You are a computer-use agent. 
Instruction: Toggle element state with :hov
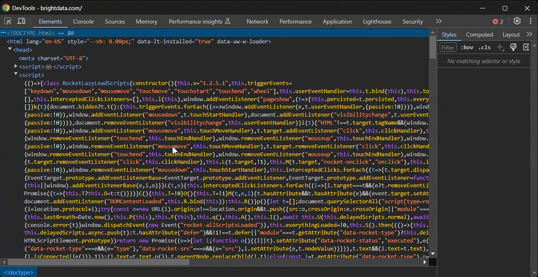coord(467,47)
